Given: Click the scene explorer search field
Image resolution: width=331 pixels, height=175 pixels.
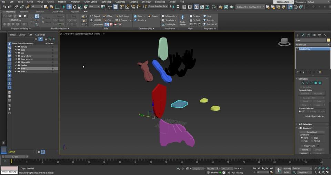Looking at the screenshot, I should pyautogui.click(x=21, y=39).
